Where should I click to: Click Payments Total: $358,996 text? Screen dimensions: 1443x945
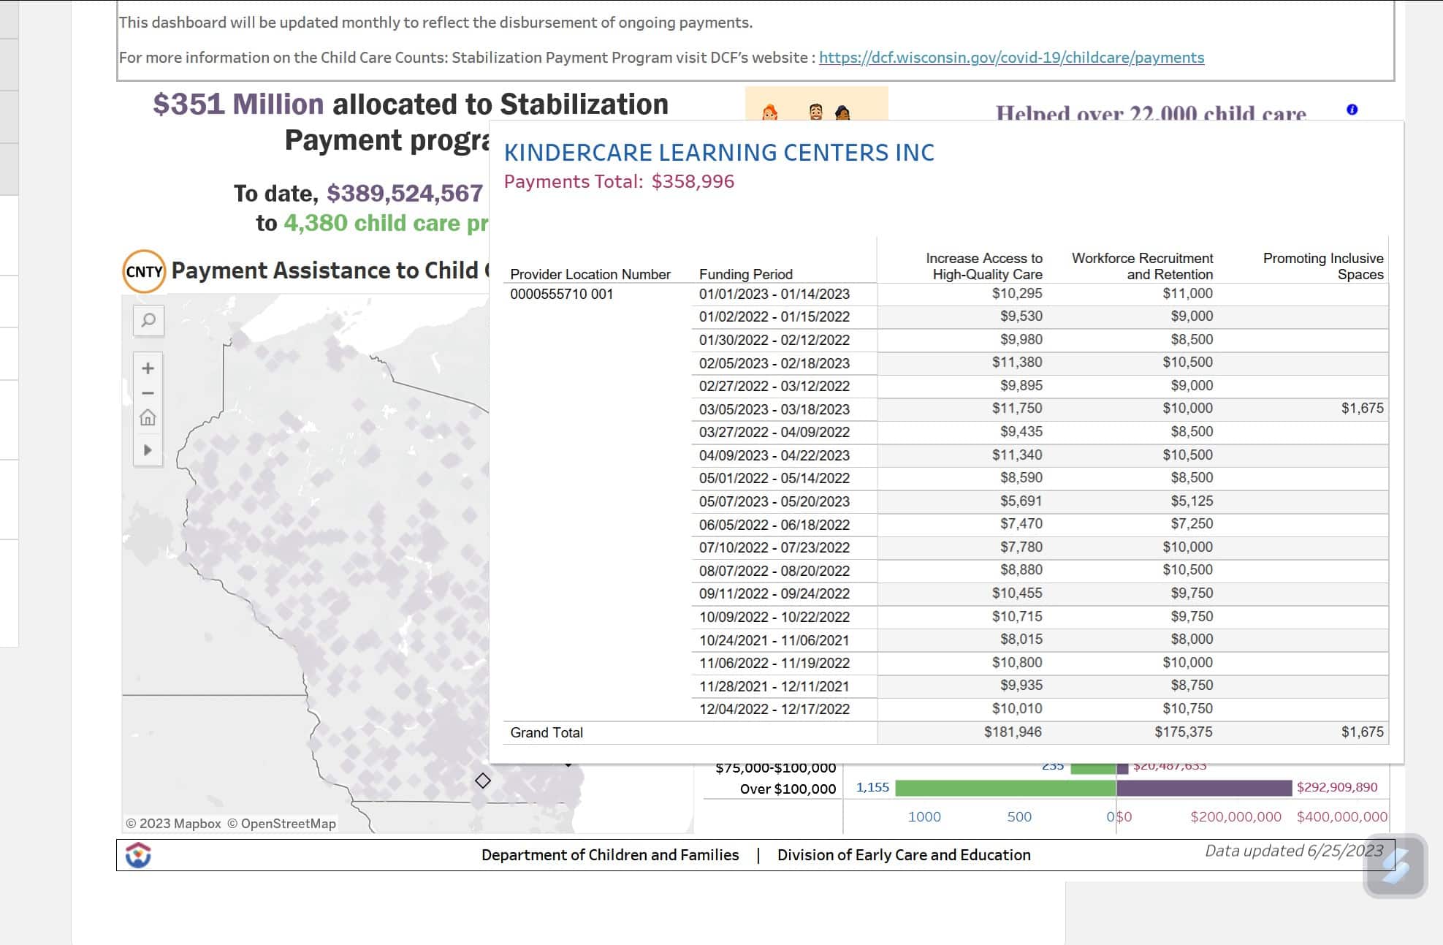click(619, 181)
